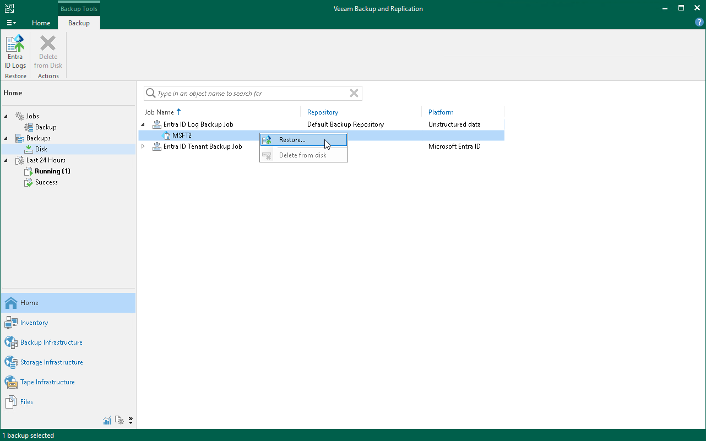The height and width of the screenshot is (441, 706).
Task: Open the help question mark icon
Action: (x=699, y=23)
